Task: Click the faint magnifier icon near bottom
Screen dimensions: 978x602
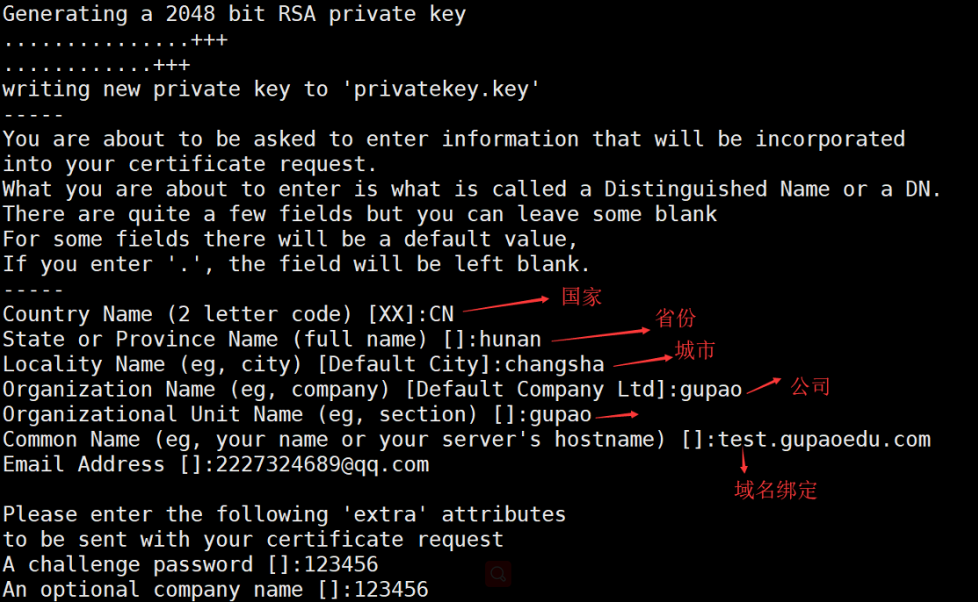Action: click(x=498, y=574)
